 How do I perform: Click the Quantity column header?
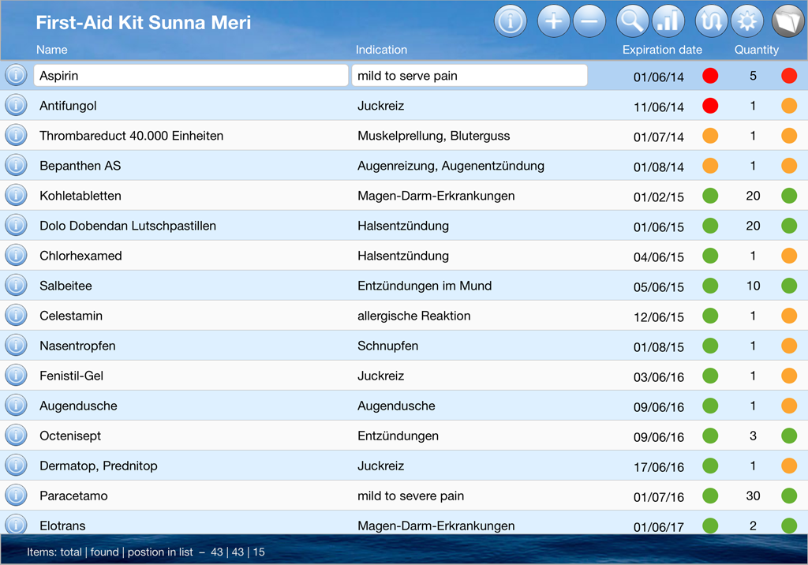click(x=757, y=50)
